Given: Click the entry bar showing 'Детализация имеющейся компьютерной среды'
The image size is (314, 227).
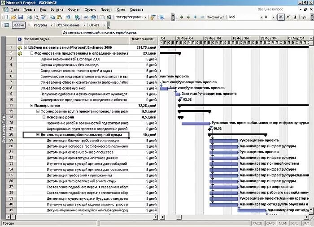Looking at the screenshot, I should tap(188, 32).
